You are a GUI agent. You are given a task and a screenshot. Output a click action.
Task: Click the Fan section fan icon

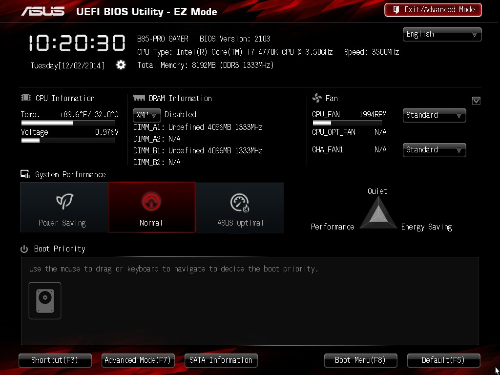(317, 98)
